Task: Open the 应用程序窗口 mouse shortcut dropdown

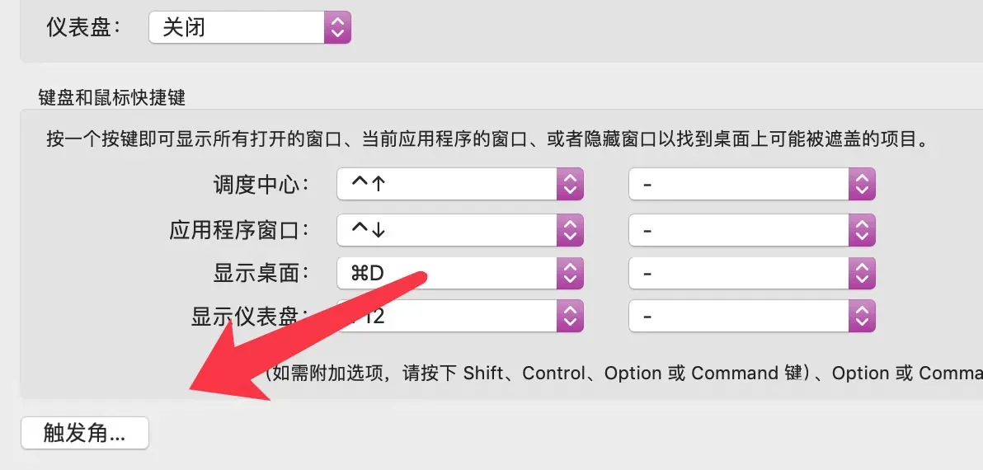Action: point(751,230)
